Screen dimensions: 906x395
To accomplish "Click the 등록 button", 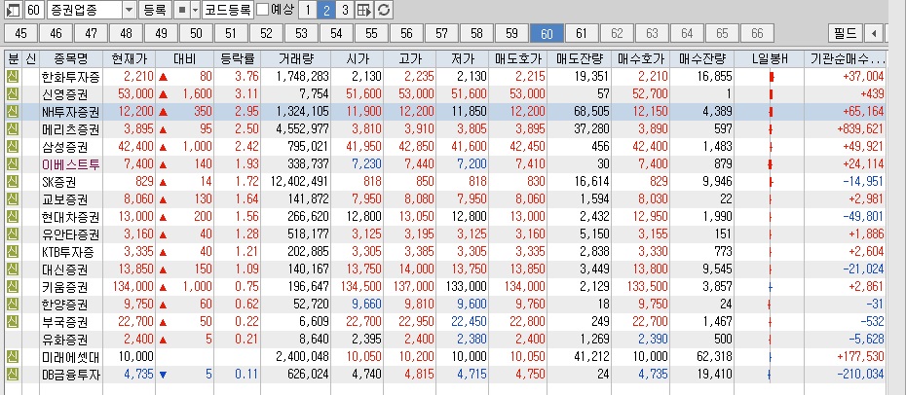I will click(154, 9).
